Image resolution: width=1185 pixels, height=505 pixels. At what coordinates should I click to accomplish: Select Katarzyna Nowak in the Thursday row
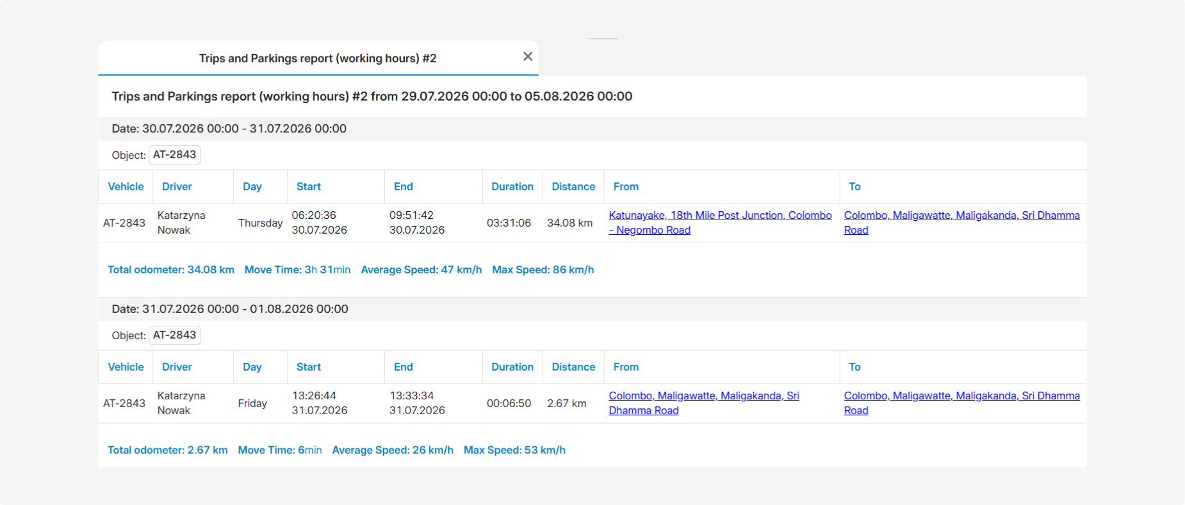coord(181,223)
